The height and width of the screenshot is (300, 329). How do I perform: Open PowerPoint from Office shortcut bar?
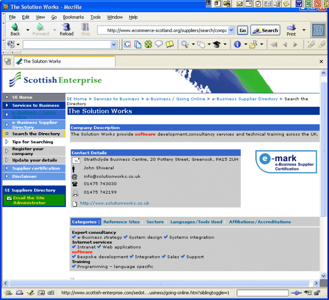[317, 4]
